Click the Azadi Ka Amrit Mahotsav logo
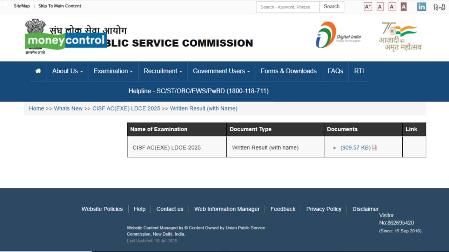The image size is (449, 252). [401, 36]
